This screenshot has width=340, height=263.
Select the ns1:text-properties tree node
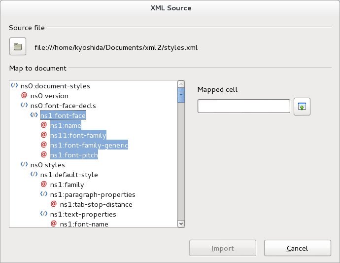(83, 214)
